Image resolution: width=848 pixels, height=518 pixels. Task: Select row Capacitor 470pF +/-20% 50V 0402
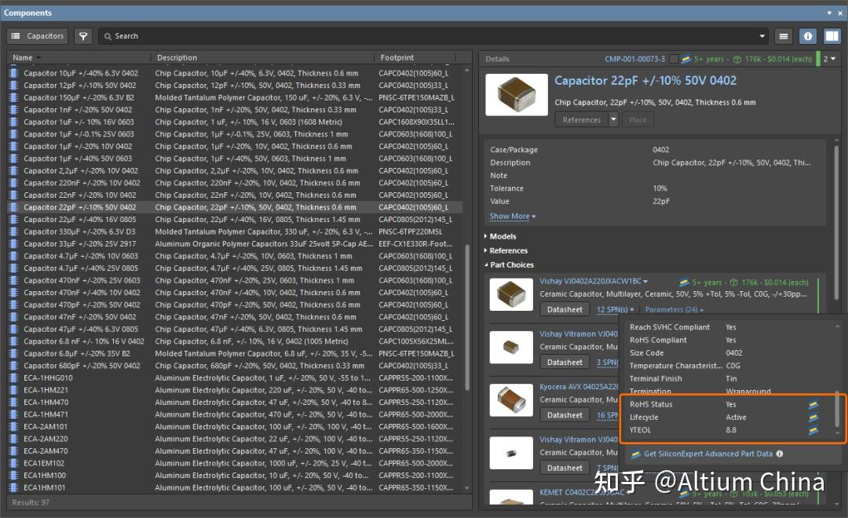pyautogui.click(x=235, y=305)
